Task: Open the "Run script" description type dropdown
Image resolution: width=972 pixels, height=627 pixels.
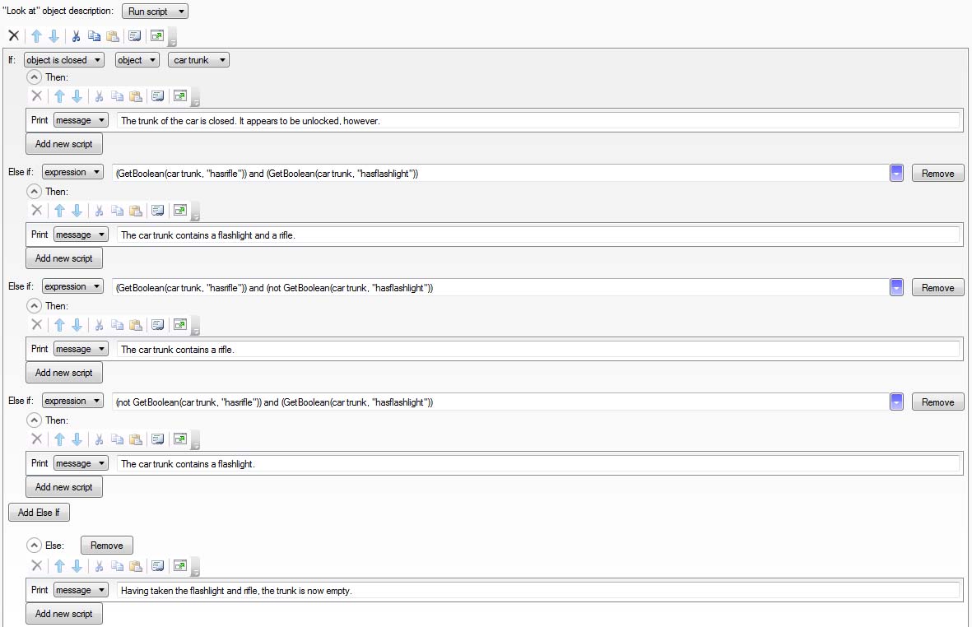Action: [155, 12]
